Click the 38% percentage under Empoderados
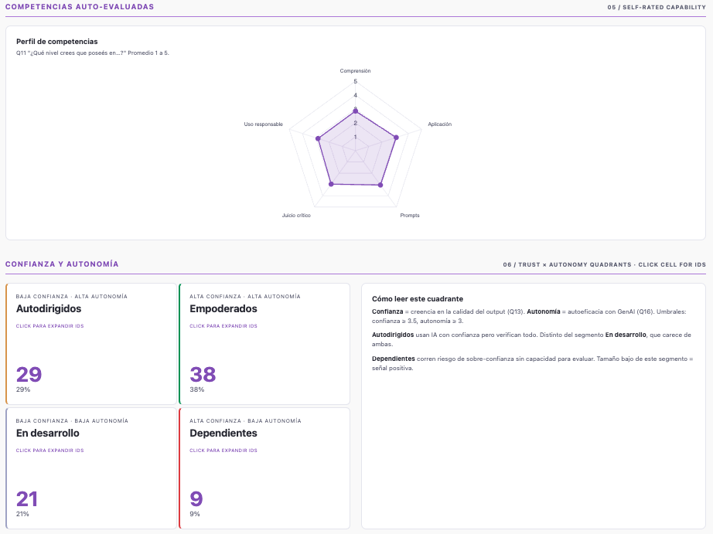Screen dimensions: 713x534 (197, 389)
